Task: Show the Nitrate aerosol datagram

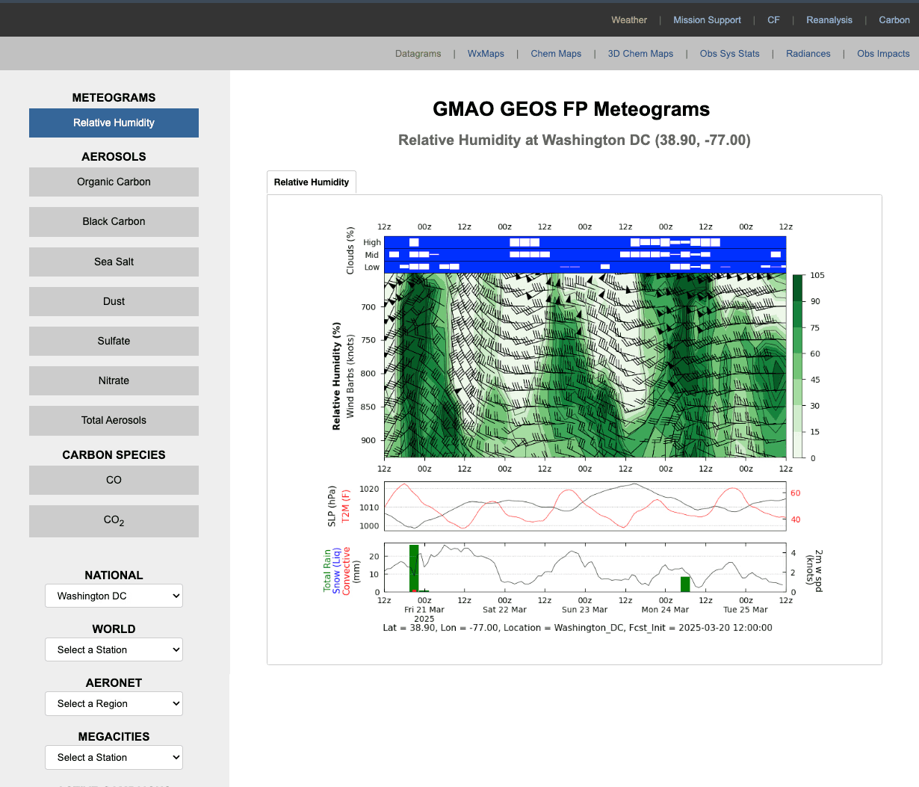Action: pyautogui.click(x=114, y=380)
